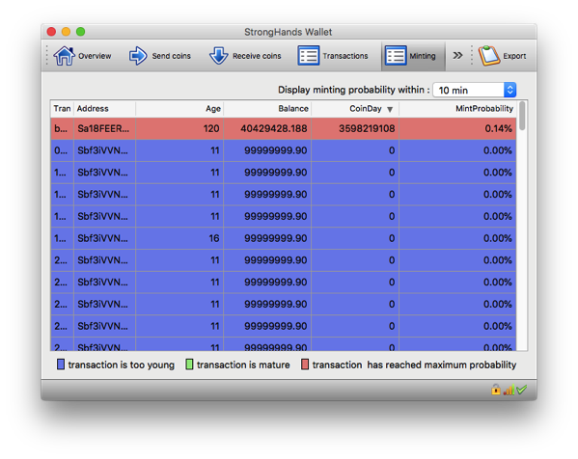The height and width of the screenshot is (459, 578).
Task: Click the green sync checkmark icon
Action: [x=522, y=390]
